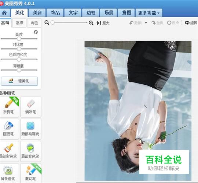
Task: Click the 色彩饱和度 saturation slider handle
Action: coord(19,59)
